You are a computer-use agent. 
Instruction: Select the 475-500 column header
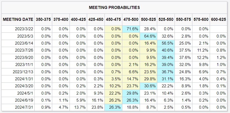point(131,19)
